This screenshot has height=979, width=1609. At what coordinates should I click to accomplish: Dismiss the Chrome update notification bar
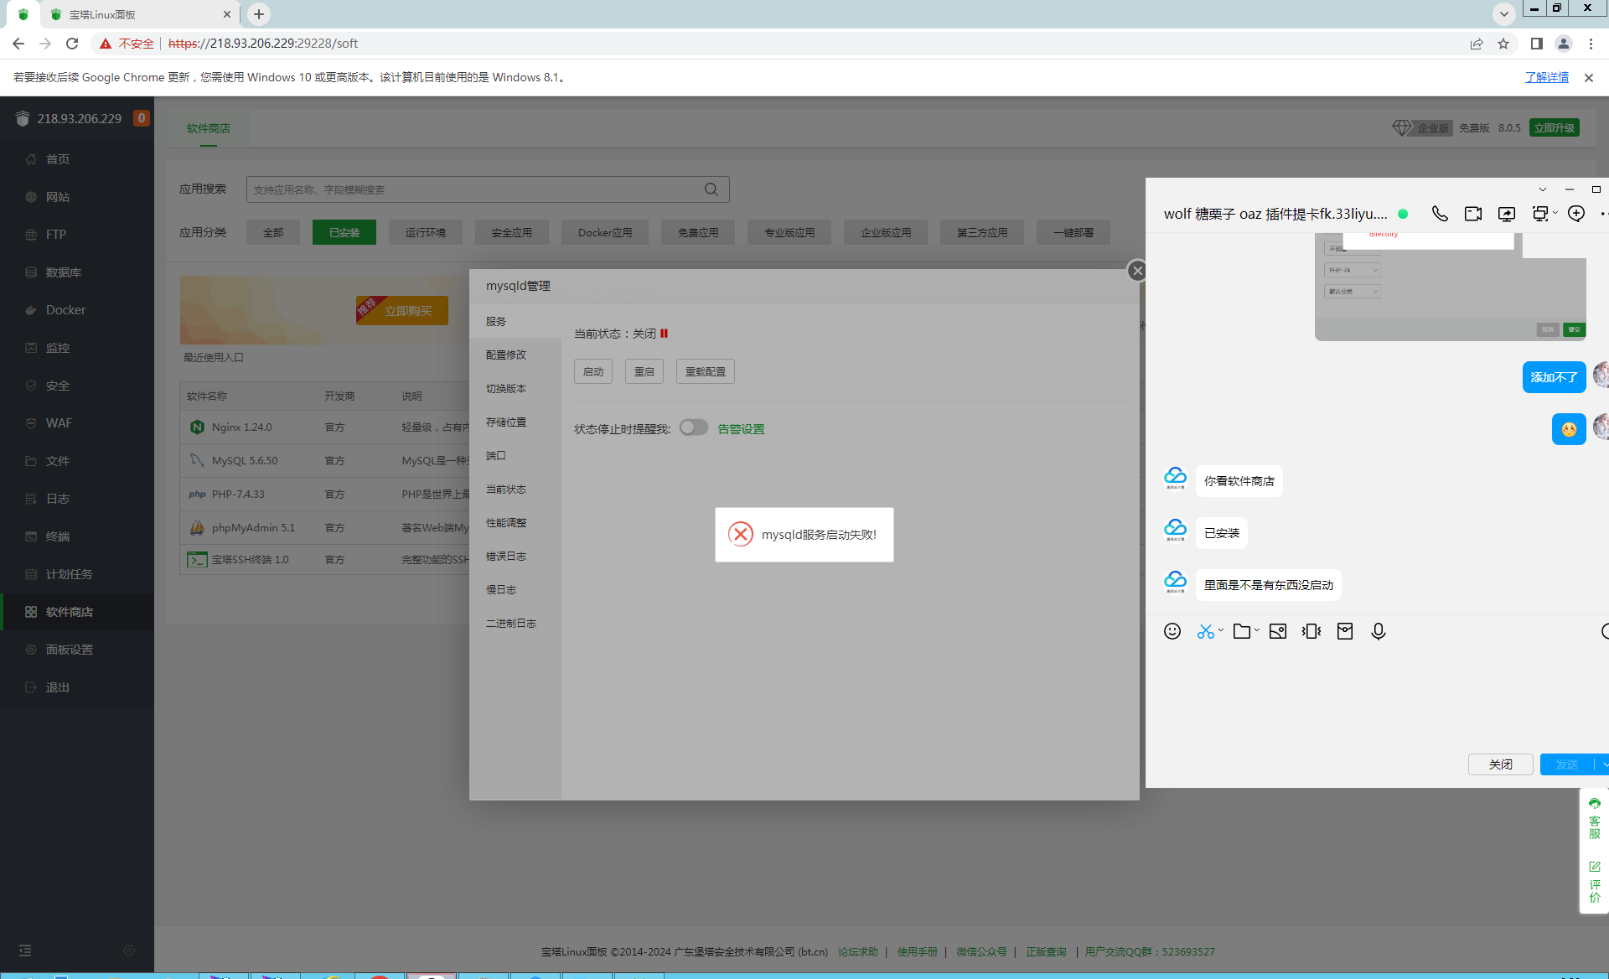[1589, 78]
